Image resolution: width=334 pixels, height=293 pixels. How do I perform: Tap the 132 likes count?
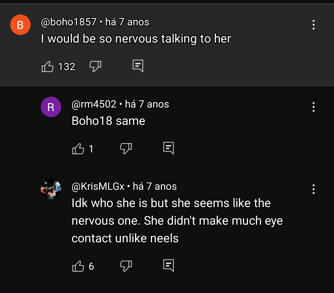tap(67, 66)
